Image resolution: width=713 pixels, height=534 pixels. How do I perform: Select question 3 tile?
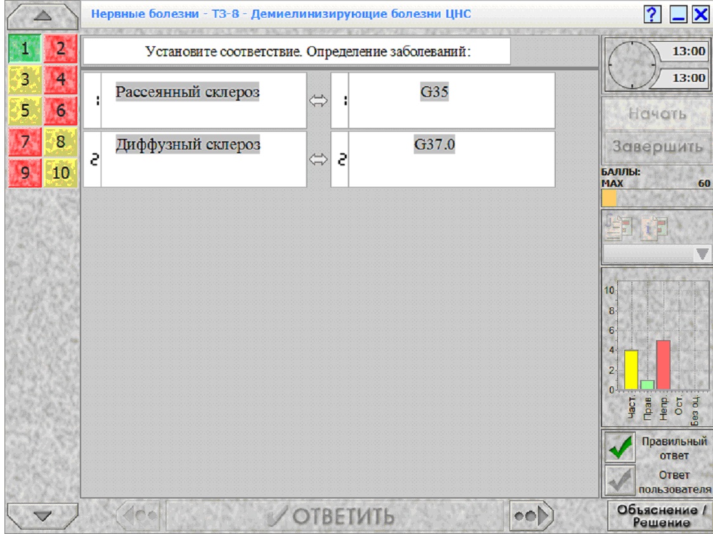[x=25, y=80]
